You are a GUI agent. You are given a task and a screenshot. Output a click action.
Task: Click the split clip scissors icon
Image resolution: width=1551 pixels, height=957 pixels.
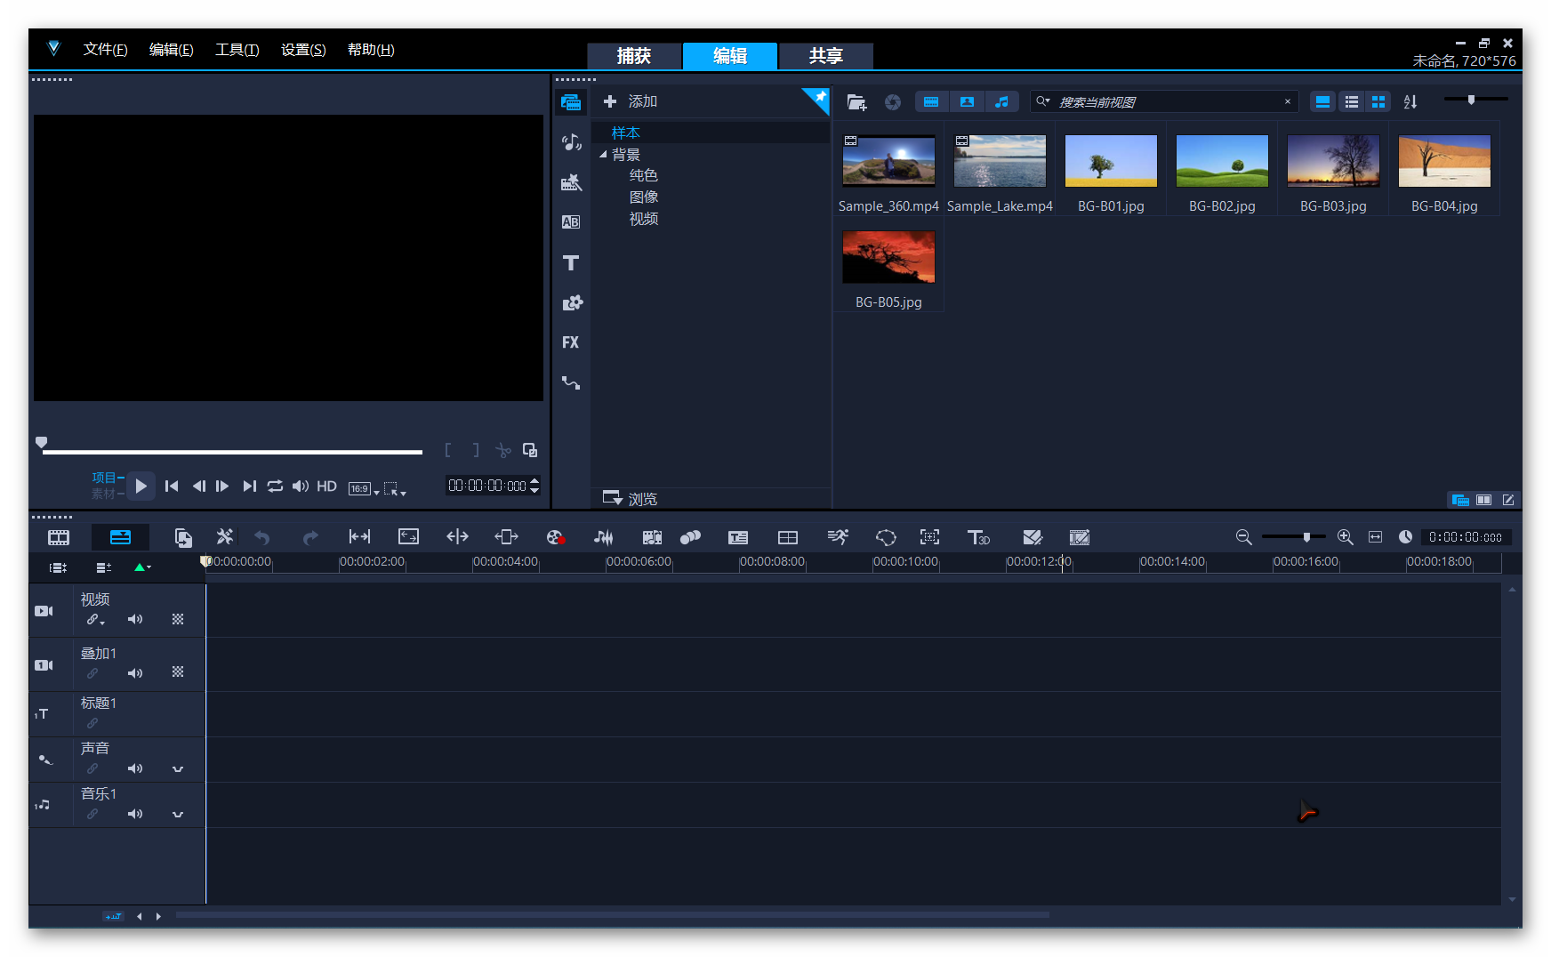coord(503,451)
